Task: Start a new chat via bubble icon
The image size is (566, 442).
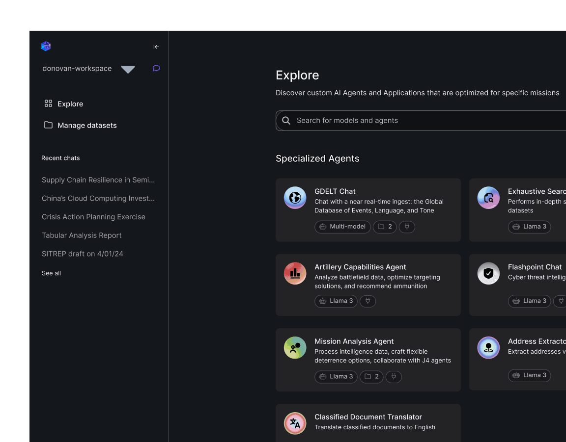Action: tap(156, 68)
